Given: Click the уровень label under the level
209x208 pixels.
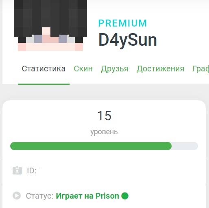Looking at the screenshot, I should [x=104, y=132].
